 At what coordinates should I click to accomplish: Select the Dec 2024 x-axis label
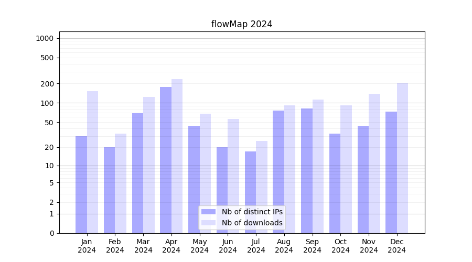397,246
